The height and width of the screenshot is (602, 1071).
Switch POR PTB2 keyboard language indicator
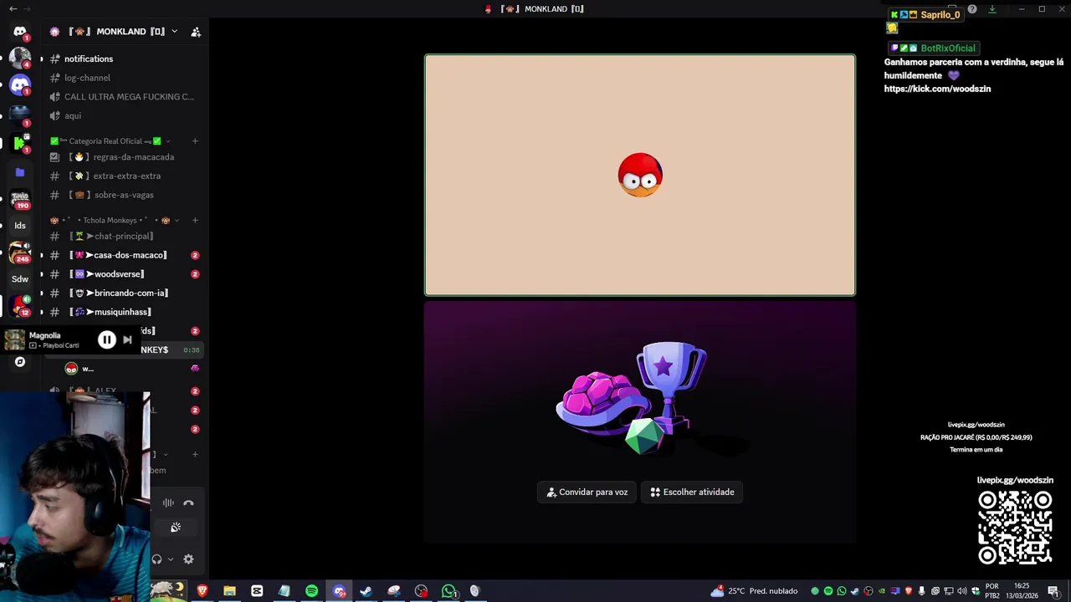[x=992, y=591]
